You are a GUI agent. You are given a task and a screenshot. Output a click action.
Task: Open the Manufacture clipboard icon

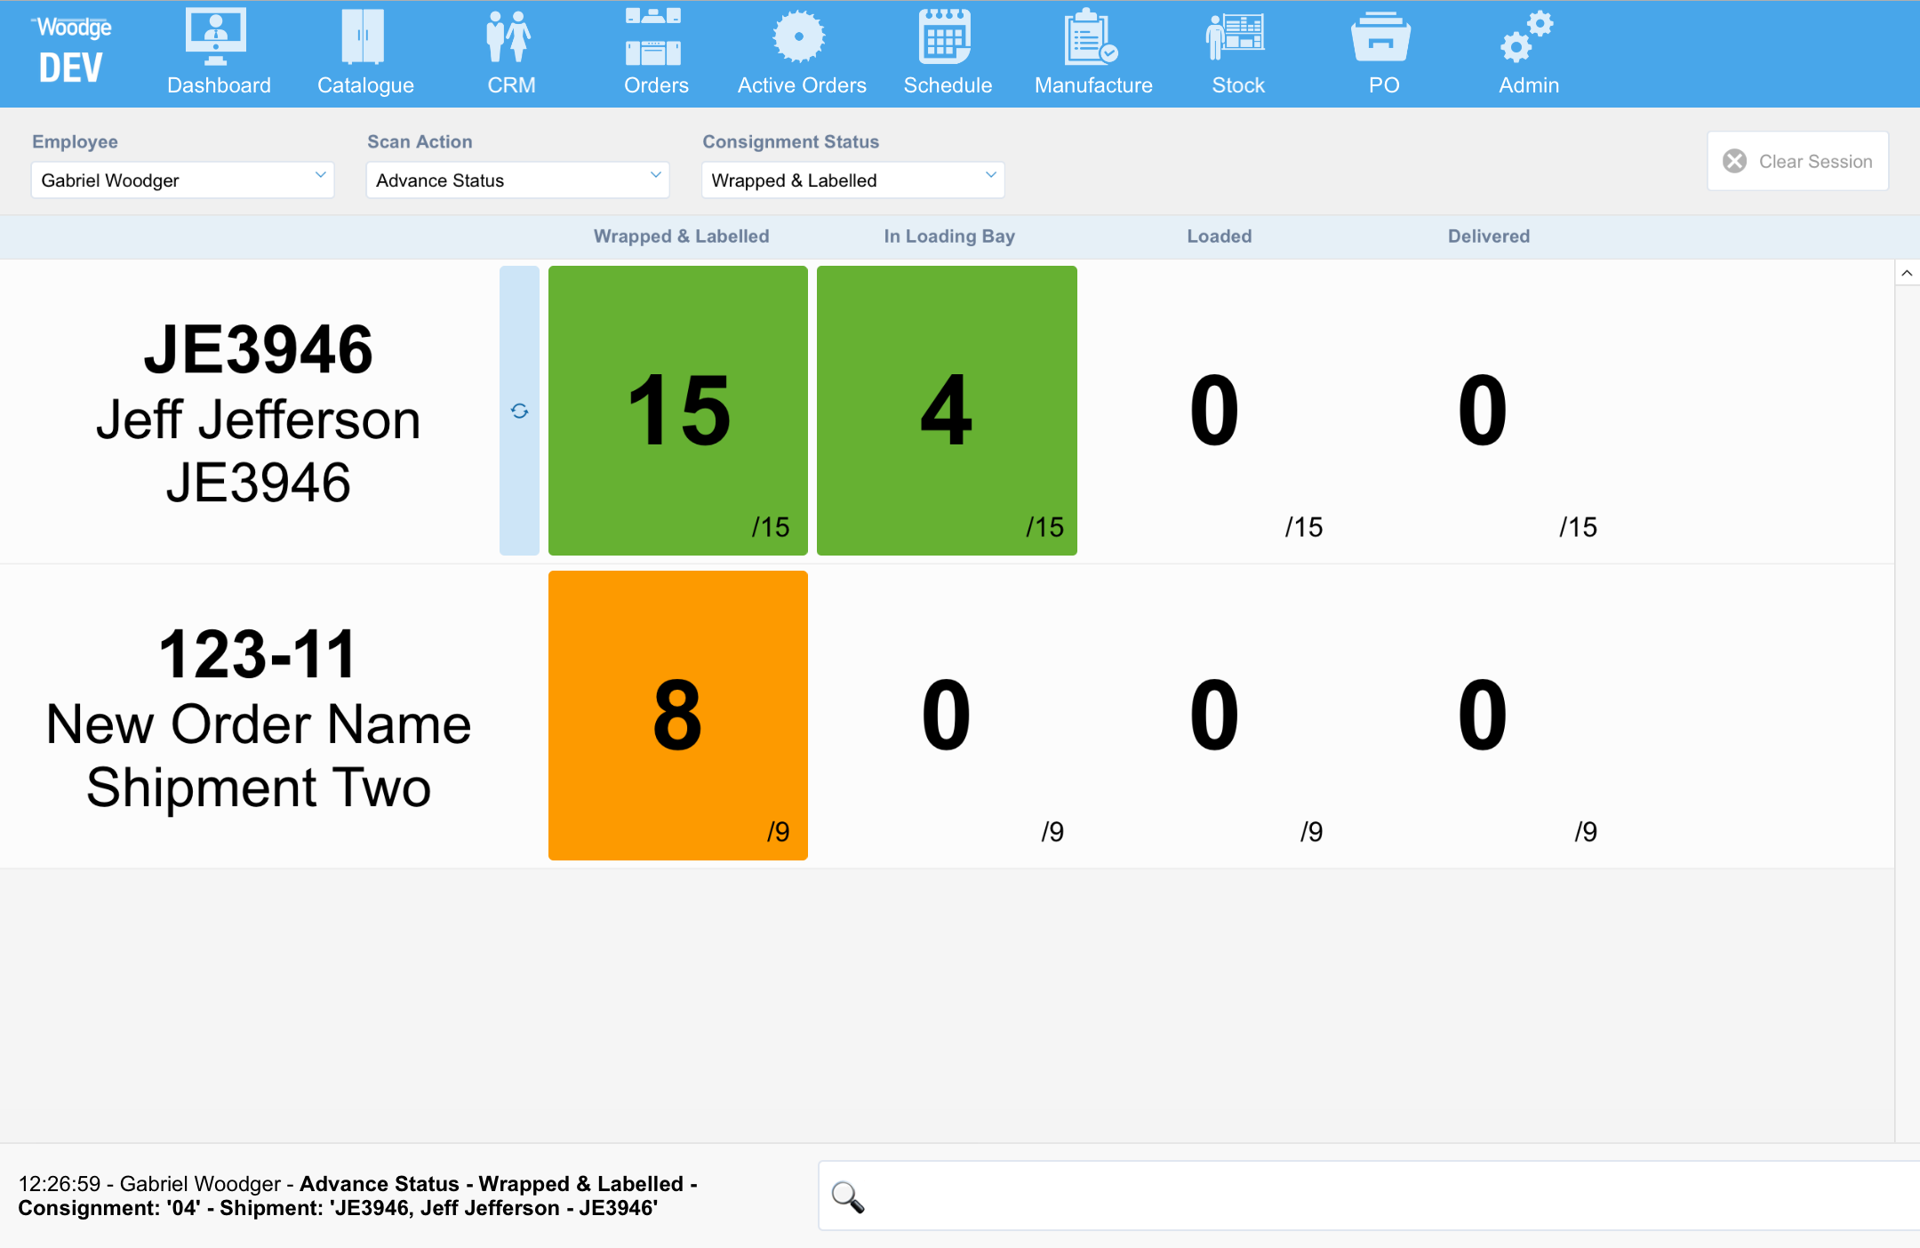1092,37
